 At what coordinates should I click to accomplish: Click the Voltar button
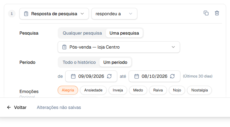(17, 107)
